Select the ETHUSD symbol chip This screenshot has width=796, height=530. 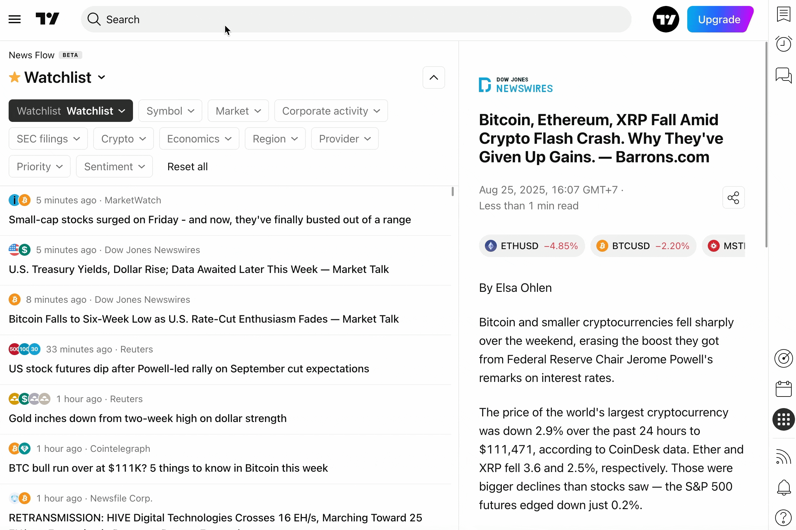pyautogui.click(x=531, y=246)
